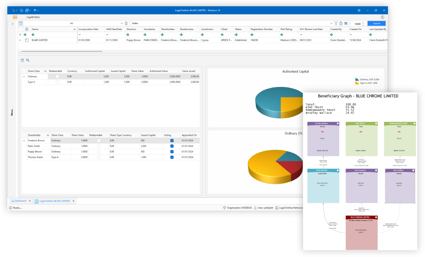425x257 pixels.
Task: Click the fourth title-bar quick access icon
Action: point(35,10)
